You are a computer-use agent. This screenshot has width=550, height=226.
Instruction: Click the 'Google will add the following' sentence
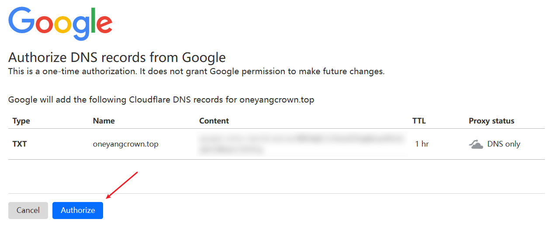[x=161, y=99]
